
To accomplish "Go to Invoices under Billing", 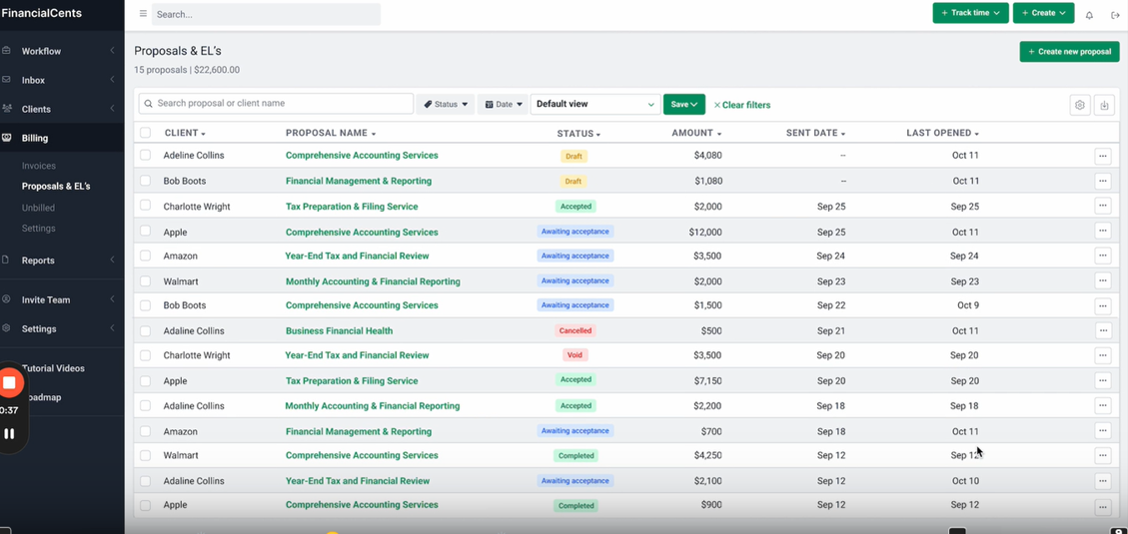I will click(39, 166).
